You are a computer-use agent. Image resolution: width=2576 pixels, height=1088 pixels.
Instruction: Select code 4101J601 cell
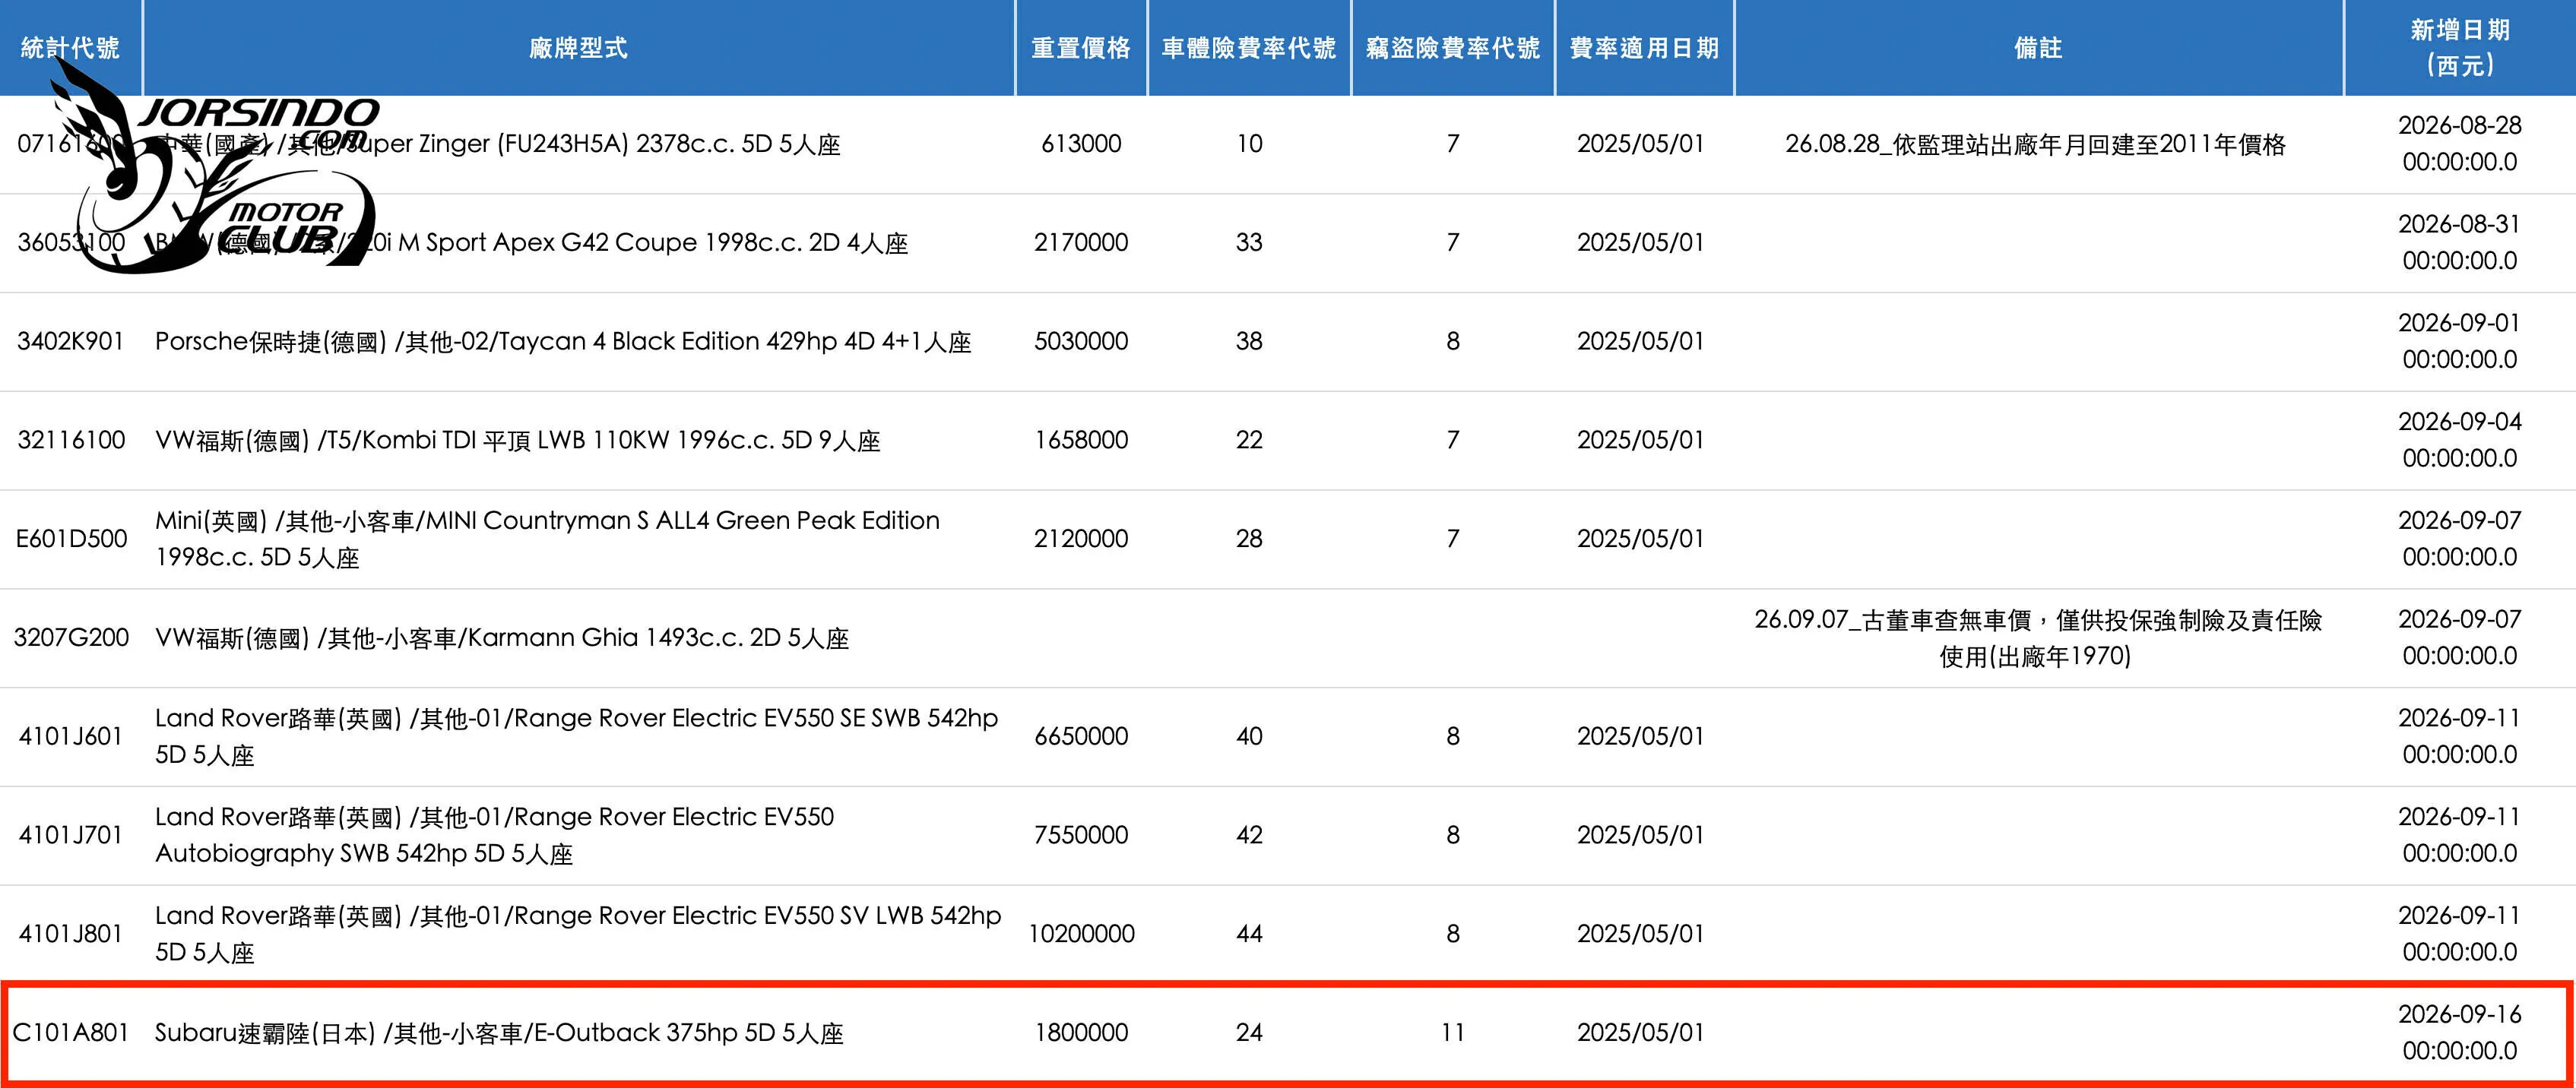[x=70, y=737]
